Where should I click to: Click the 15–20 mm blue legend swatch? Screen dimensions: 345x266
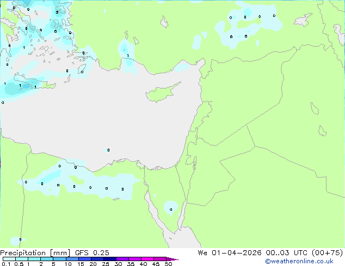tap(84, 259)
